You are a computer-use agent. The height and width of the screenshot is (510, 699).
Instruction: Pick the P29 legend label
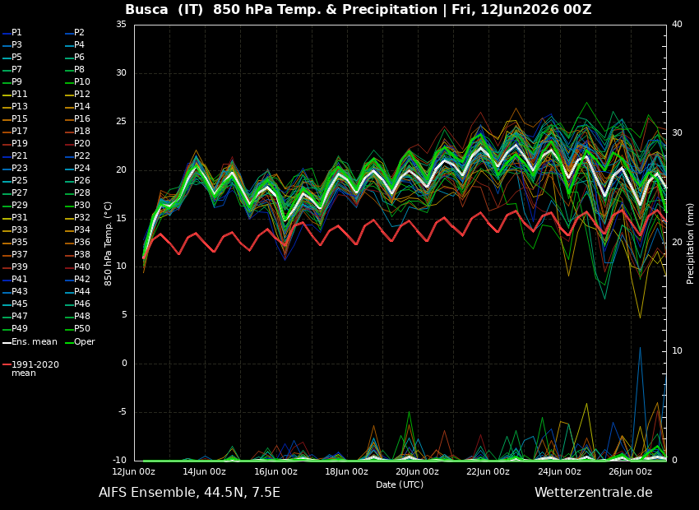pos(20,205)
